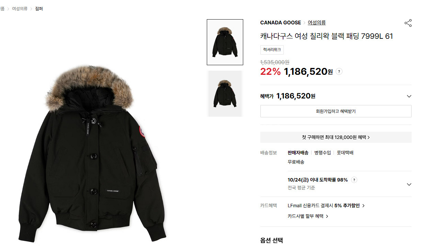This screenshot has height=246, width=438.
Task: Click arrow beside 카드사별 할부 혜택
Action: [x=327, y=216]
